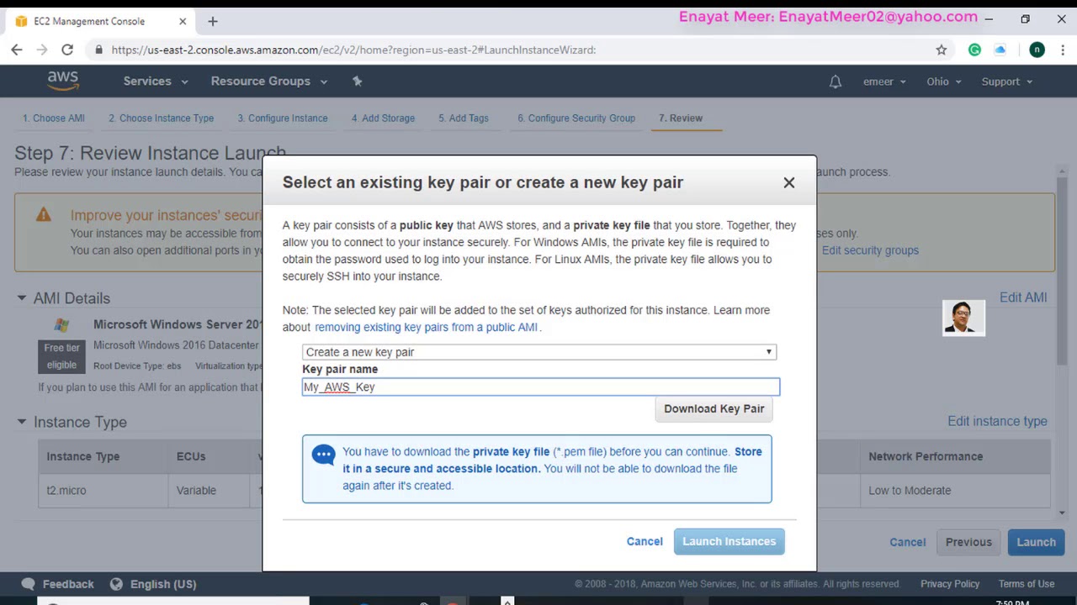Select the 7. Review tab

click(681, 118)
